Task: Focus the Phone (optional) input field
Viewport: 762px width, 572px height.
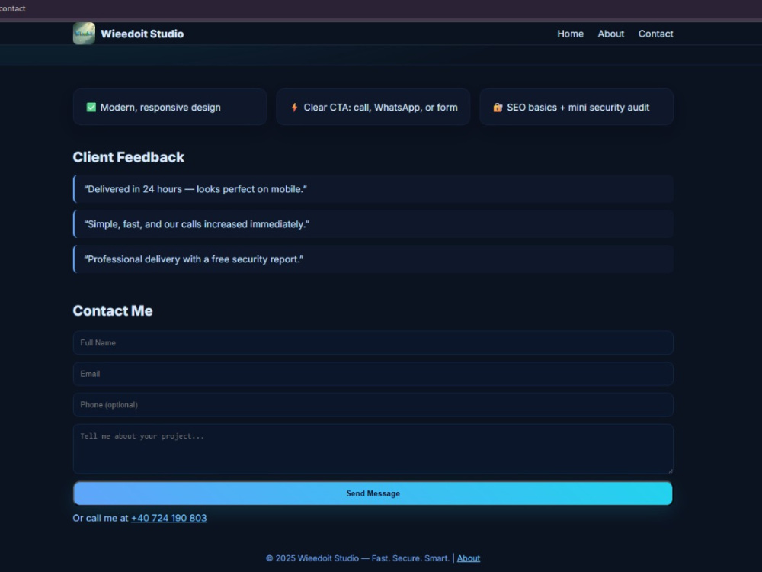Action: pos(373,405)
